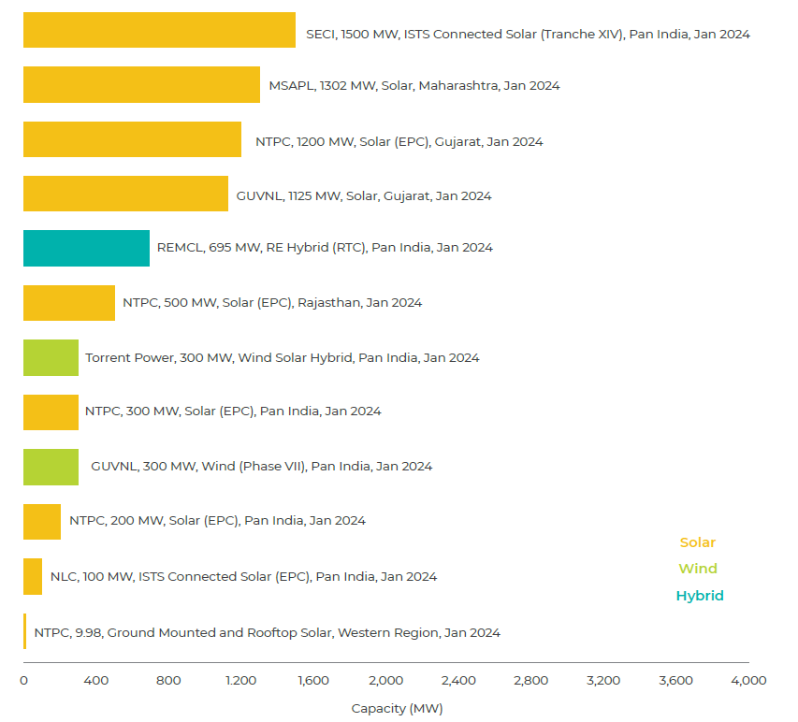Click the green Torrent Power 300 MW bar
Image resolution: width=798 pixels, height=722 pixels.
(x=51, y=357)
